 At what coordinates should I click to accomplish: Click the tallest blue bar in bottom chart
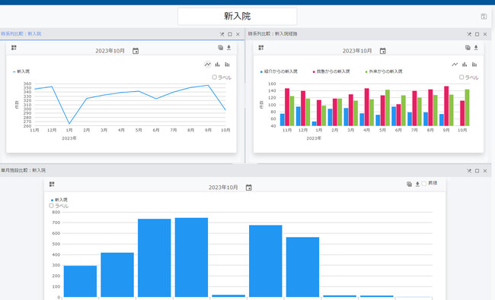(191, 257)
